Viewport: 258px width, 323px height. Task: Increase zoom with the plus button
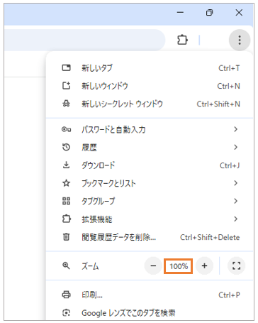[x=205, y=265]
